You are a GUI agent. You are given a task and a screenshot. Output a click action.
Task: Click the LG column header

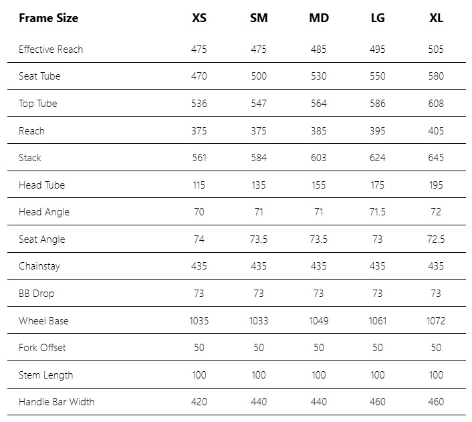click(x=377, y=18)
